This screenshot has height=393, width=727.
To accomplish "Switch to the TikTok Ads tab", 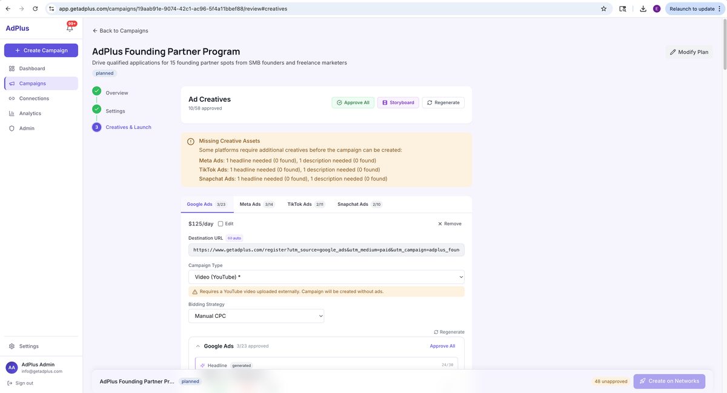I will pyautogui.click(x=305, y=204).
